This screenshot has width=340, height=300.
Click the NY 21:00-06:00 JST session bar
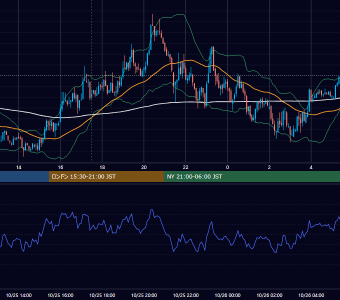coord(251,176)
